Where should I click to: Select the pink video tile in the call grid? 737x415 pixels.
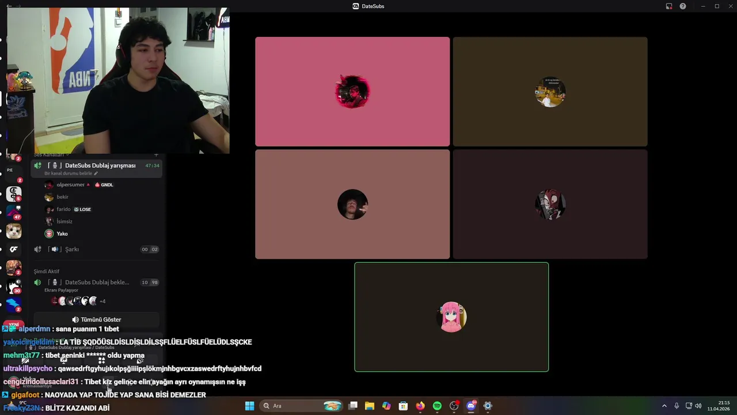coord(352,92)
